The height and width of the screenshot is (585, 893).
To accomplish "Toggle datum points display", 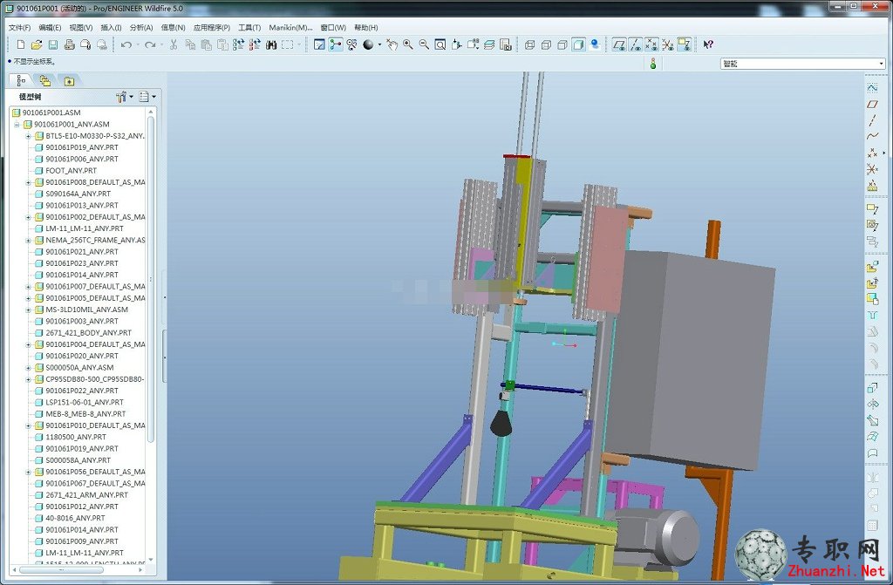I will [x=651, y=44].
